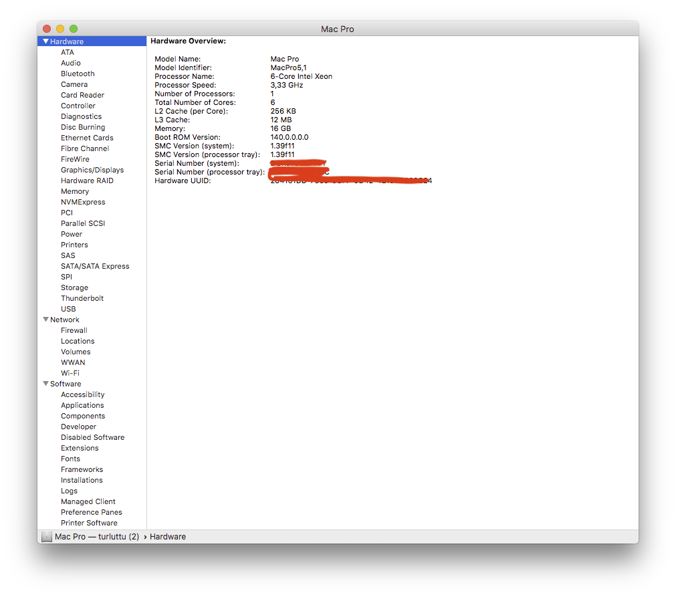This screenshot has width=676, height=597.
Task: Show Diagnostics information
Action: click(81, 116)
